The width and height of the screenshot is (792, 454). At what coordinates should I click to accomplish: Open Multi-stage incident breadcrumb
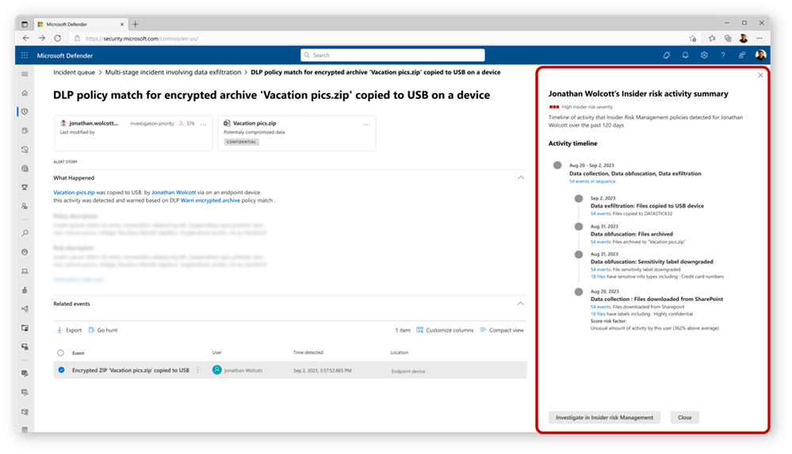[174, 72]
